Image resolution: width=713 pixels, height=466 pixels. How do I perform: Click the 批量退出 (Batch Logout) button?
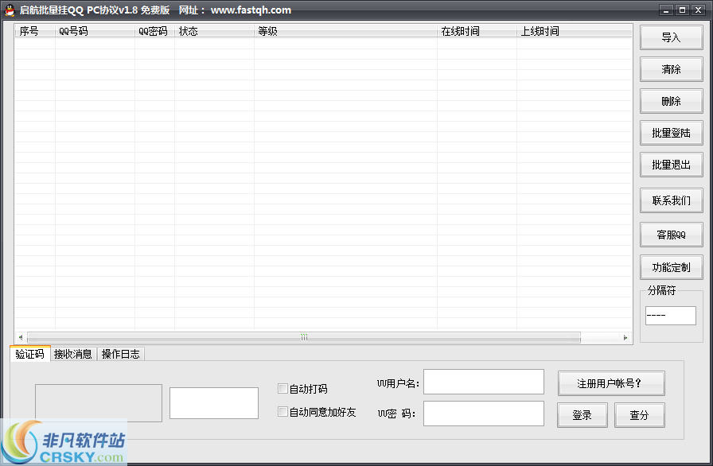[671, 165]
